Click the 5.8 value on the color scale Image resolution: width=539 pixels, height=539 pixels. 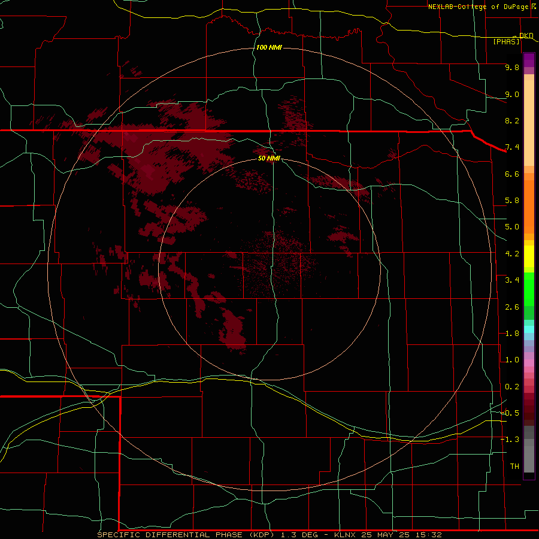coord(512,201)
